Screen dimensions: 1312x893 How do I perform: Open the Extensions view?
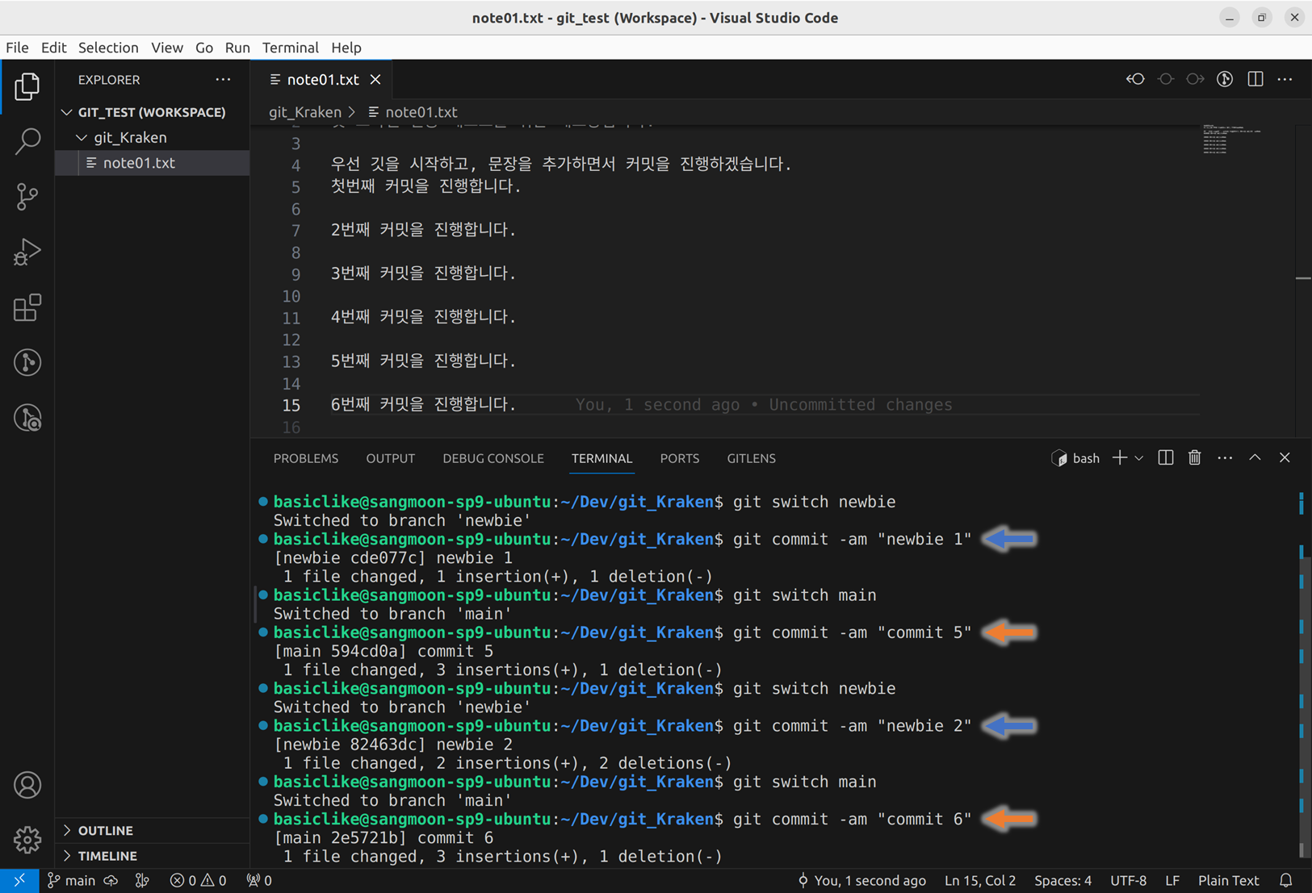point(27,307)
